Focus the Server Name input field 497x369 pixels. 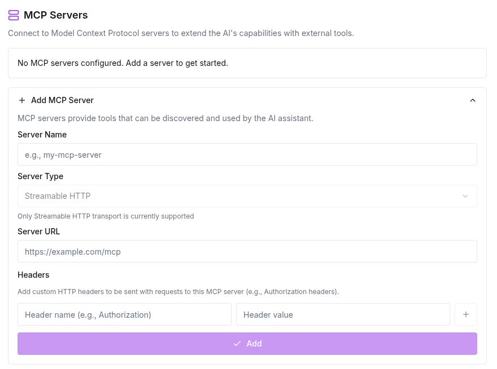pos(247,154)
